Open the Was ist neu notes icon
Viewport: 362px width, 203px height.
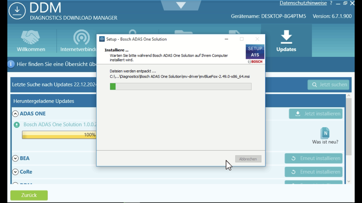[x=325, y=133]
